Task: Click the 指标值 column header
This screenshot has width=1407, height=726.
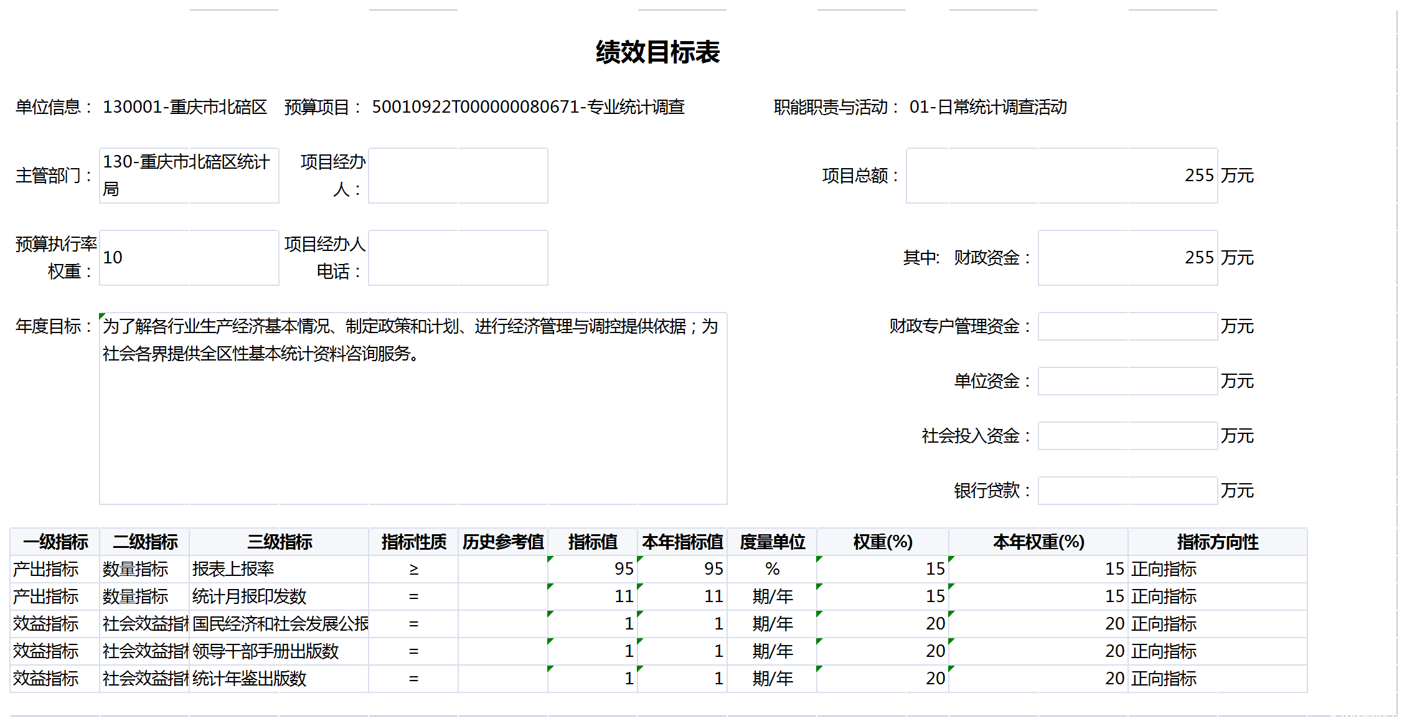Action: (x=593, y=542)
